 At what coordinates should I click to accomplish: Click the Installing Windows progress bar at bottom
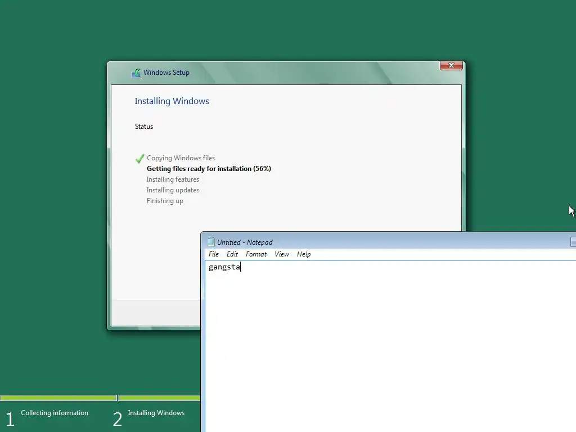(159, 398)
